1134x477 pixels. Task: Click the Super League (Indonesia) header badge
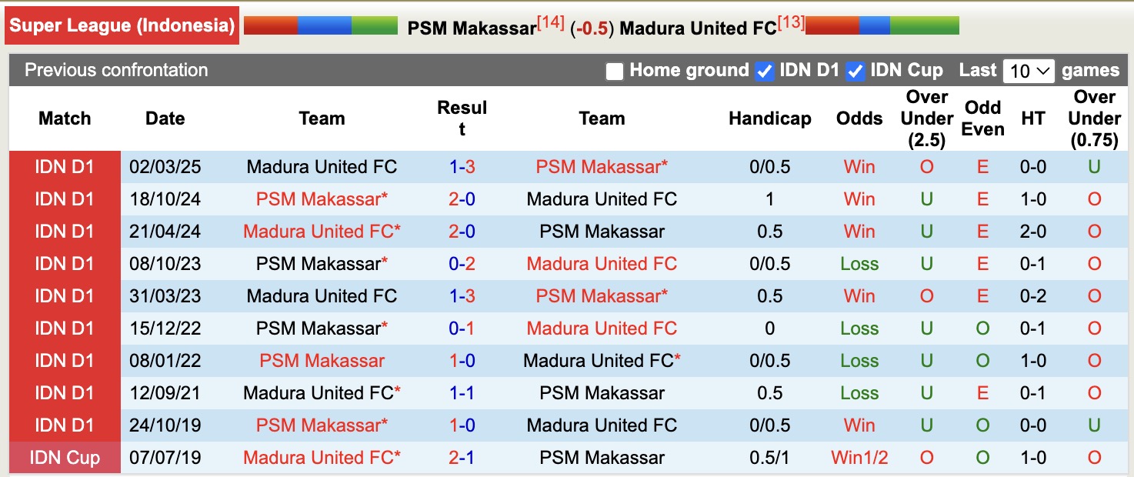[122, 25]
